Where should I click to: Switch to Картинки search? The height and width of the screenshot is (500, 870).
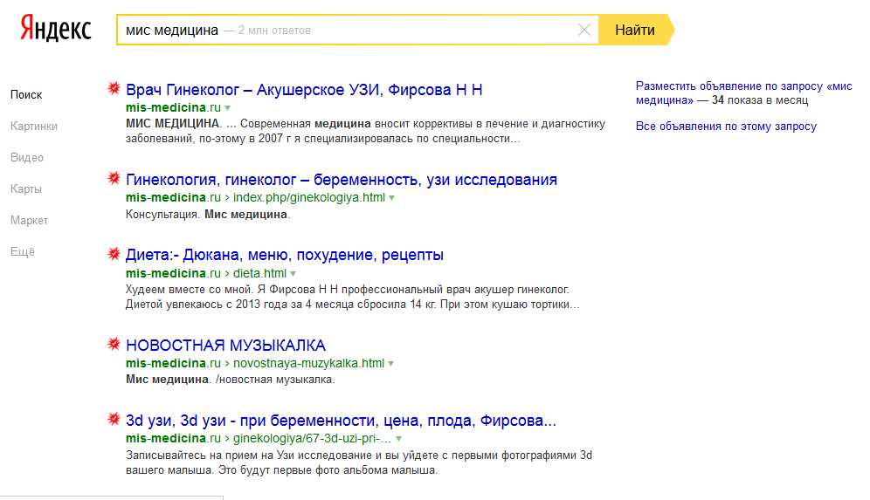34,127
